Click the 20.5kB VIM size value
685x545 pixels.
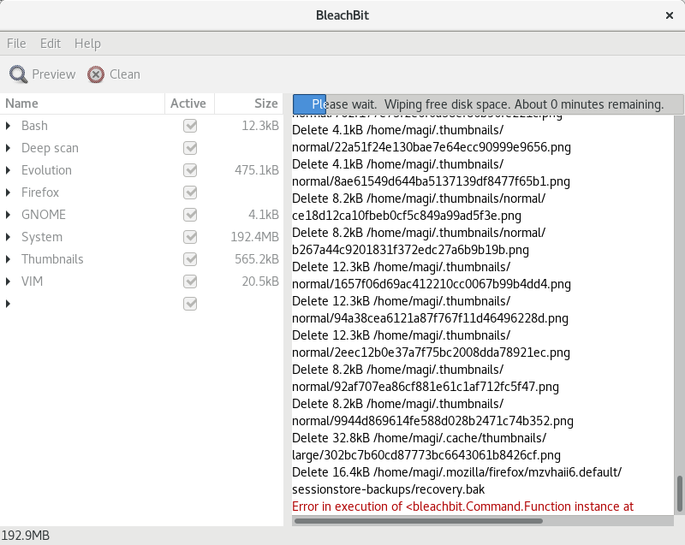coord(260,281)
